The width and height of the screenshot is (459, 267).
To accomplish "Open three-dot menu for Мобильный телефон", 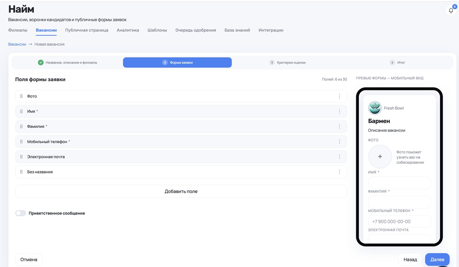I will point(339,142).
